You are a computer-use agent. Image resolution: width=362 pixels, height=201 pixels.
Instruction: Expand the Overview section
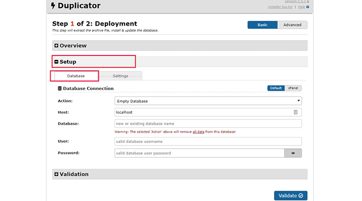179,45
